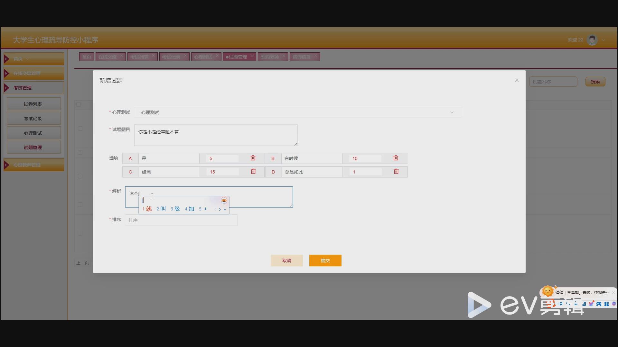Click the 排序 input field
Viewport: 618px width, 347px height.
coord(181,220)
